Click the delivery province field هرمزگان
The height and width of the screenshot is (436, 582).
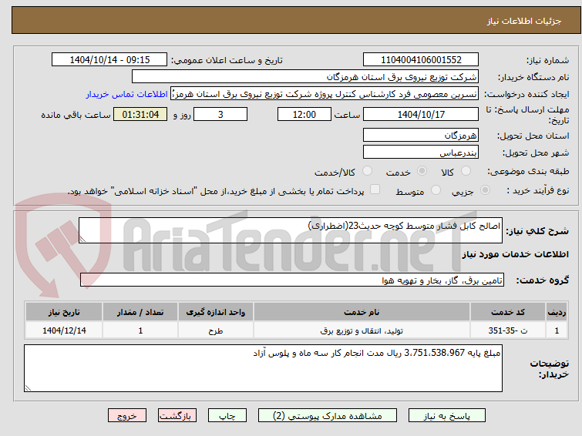(421, 135)
